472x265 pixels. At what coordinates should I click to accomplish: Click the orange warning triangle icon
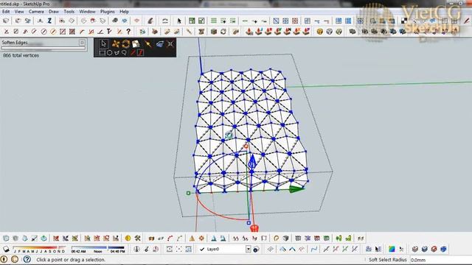click(x=192, y=239)
